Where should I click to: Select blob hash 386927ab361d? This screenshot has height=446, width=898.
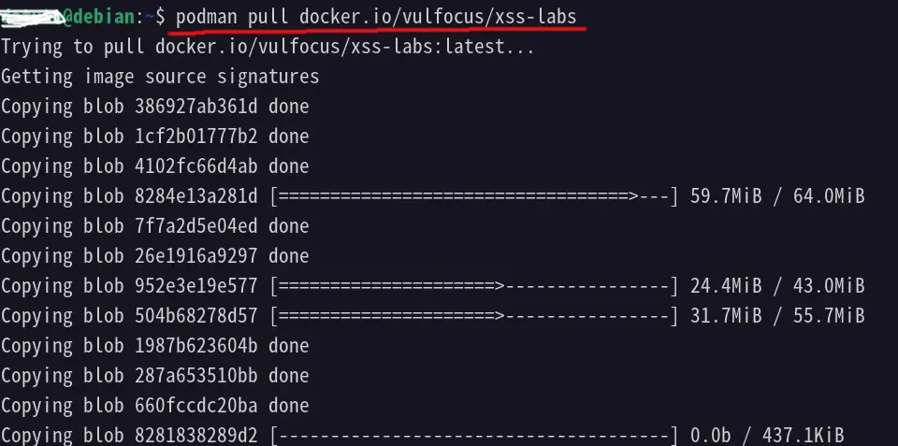pos(196,107)
